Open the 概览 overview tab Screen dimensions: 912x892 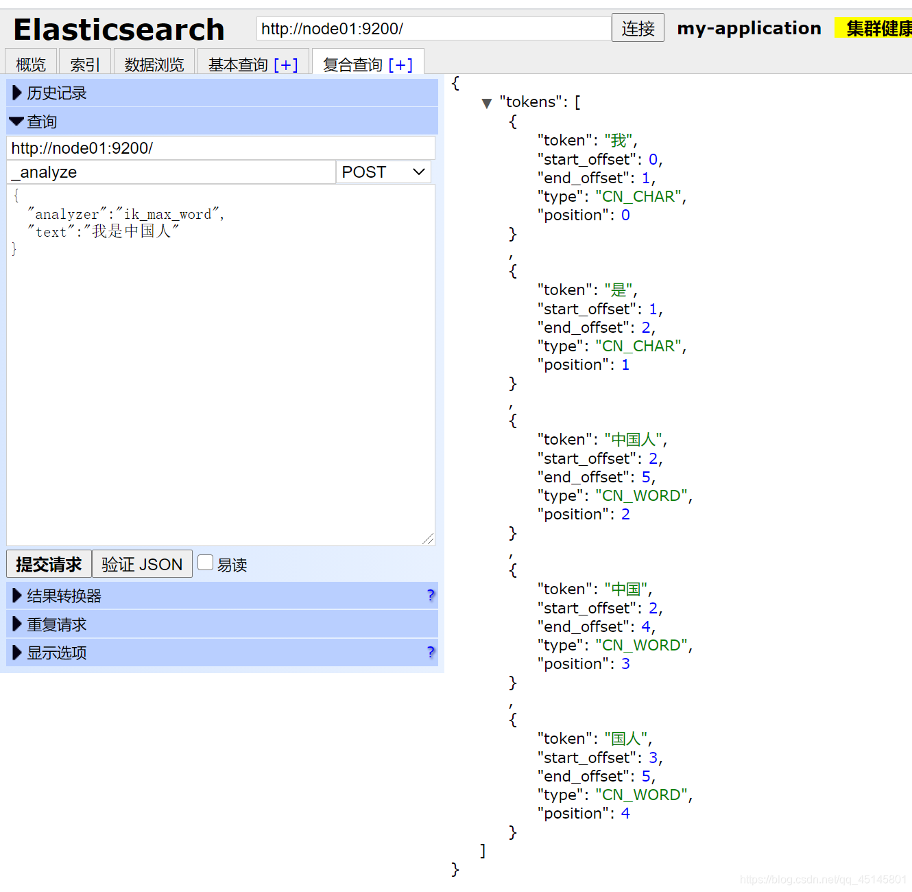(x=31, y=64)
